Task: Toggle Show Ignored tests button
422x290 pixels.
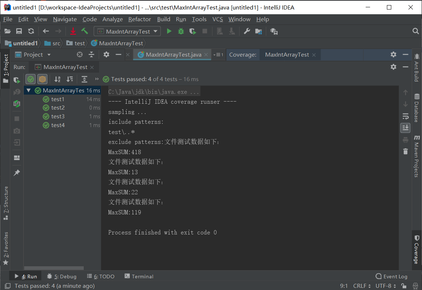Action: click(x=42, y=79)
